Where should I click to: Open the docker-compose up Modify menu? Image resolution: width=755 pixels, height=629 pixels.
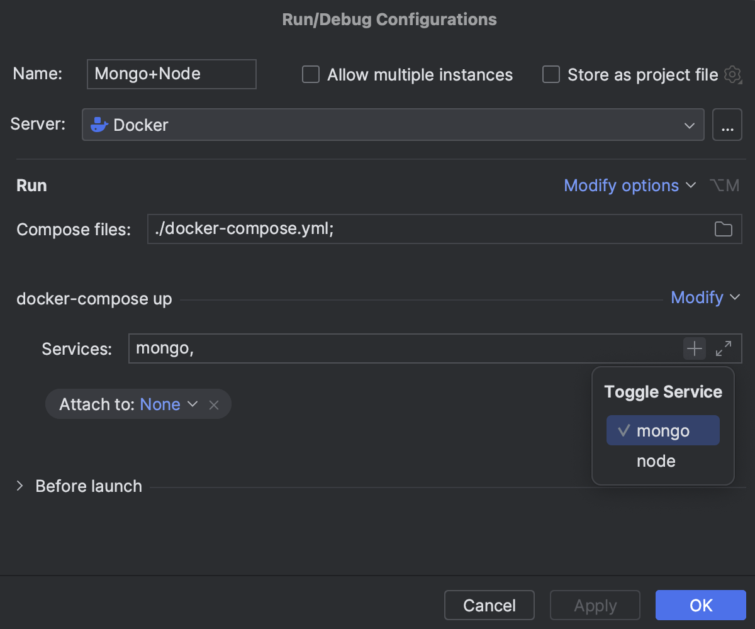[705, 297]
